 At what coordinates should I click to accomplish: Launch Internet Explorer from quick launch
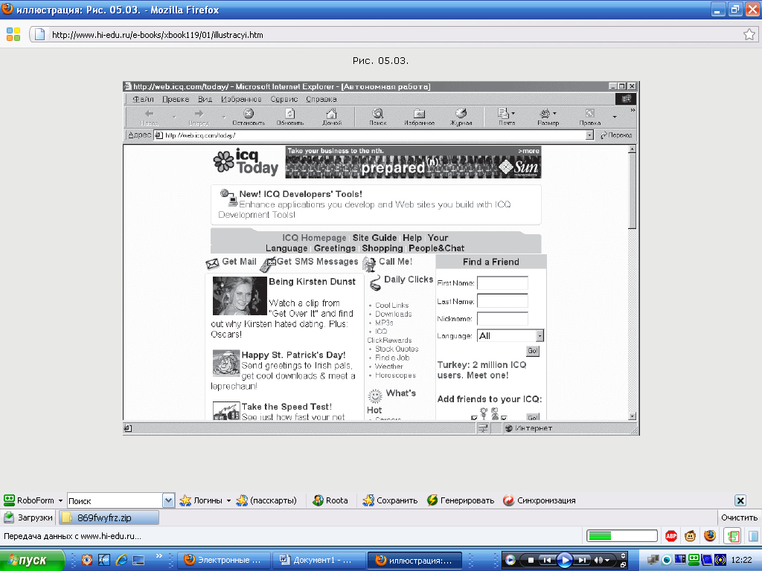click(x=121, y=560)
